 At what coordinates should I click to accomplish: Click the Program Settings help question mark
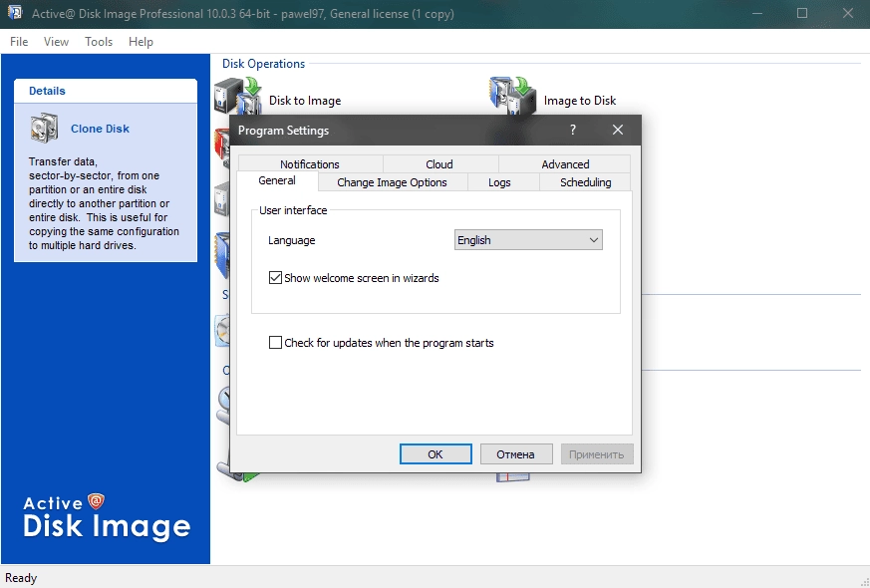(x=573, y=130)
